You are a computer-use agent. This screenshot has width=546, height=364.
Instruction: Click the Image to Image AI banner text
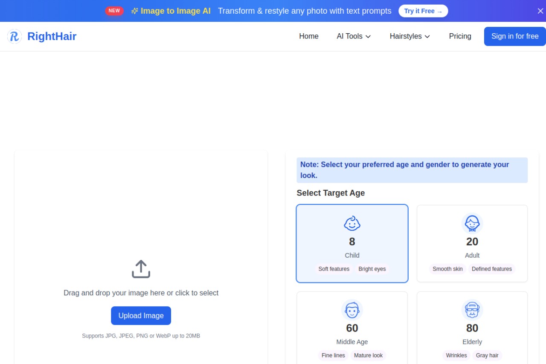[175, 11]
